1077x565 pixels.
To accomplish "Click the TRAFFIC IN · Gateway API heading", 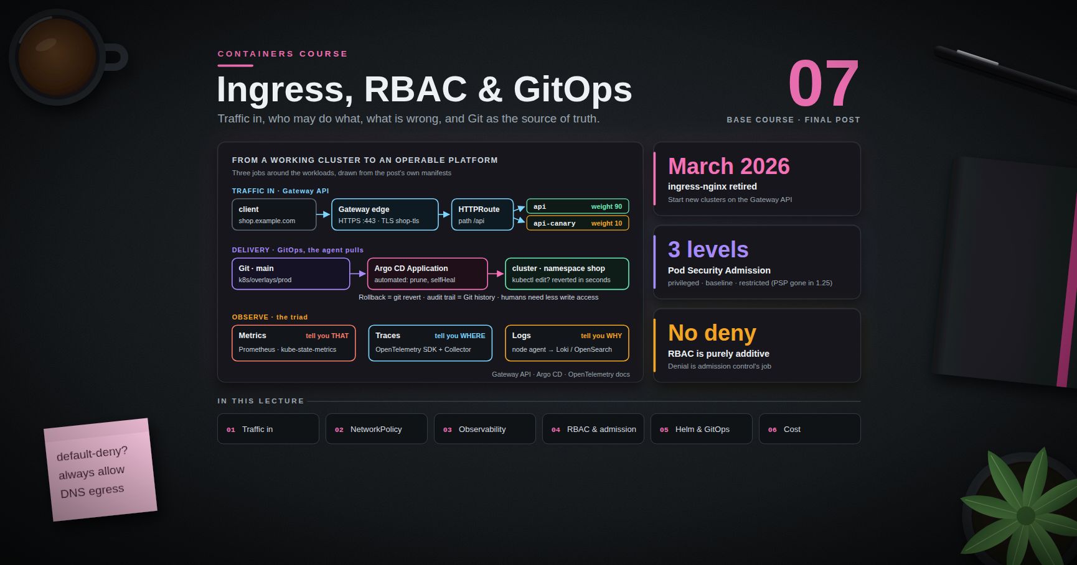I will pyautogui.click(x=280, y=191).
